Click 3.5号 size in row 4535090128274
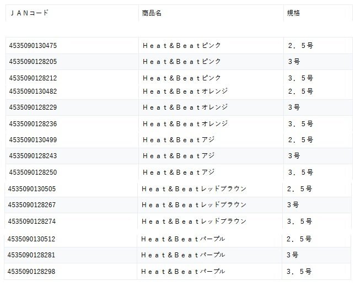Image resolution: width=355 pixels, height=286 pixels. coord(299,222)
